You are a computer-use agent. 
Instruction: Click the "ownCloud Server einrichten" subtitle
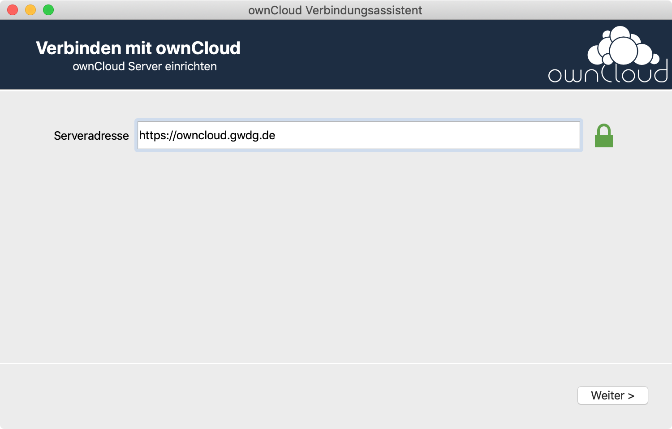click(145, 66)
